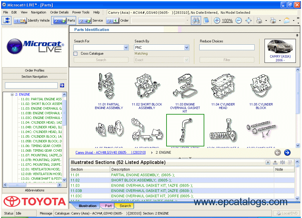The height and width of the screenshot is (218, 302).
Task: Go back with the grey left arrow
Action: click(x=277, y=153)
